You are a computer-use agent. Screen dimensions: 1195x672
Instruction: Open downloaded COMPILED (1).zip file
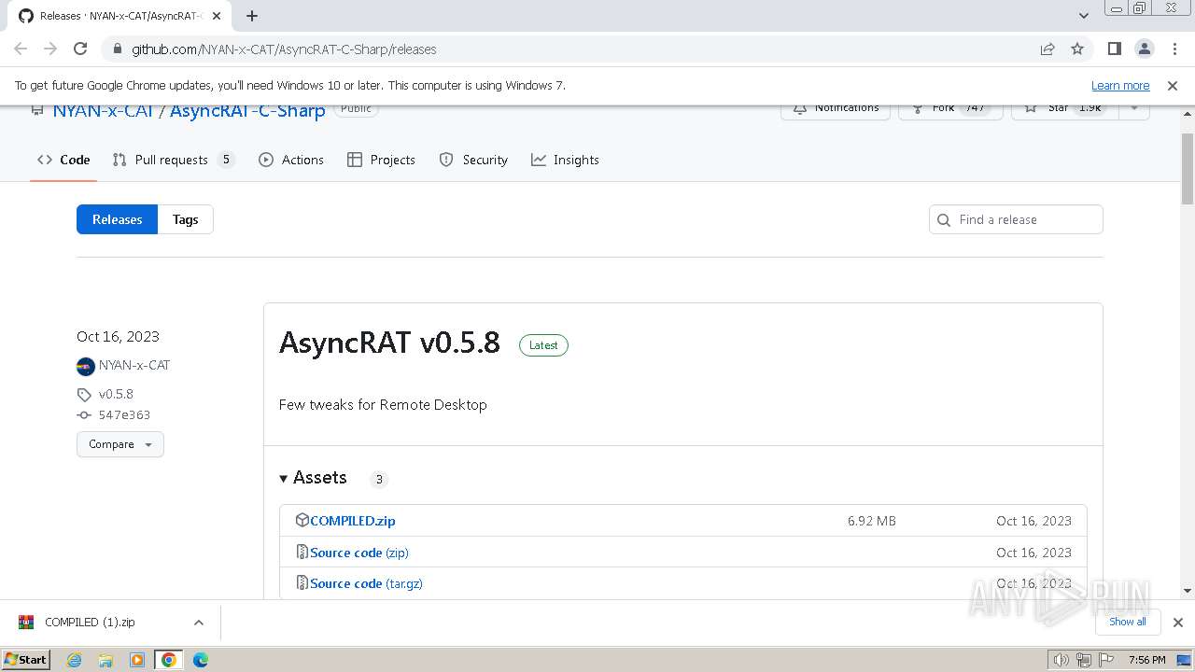tap(90, 622)
